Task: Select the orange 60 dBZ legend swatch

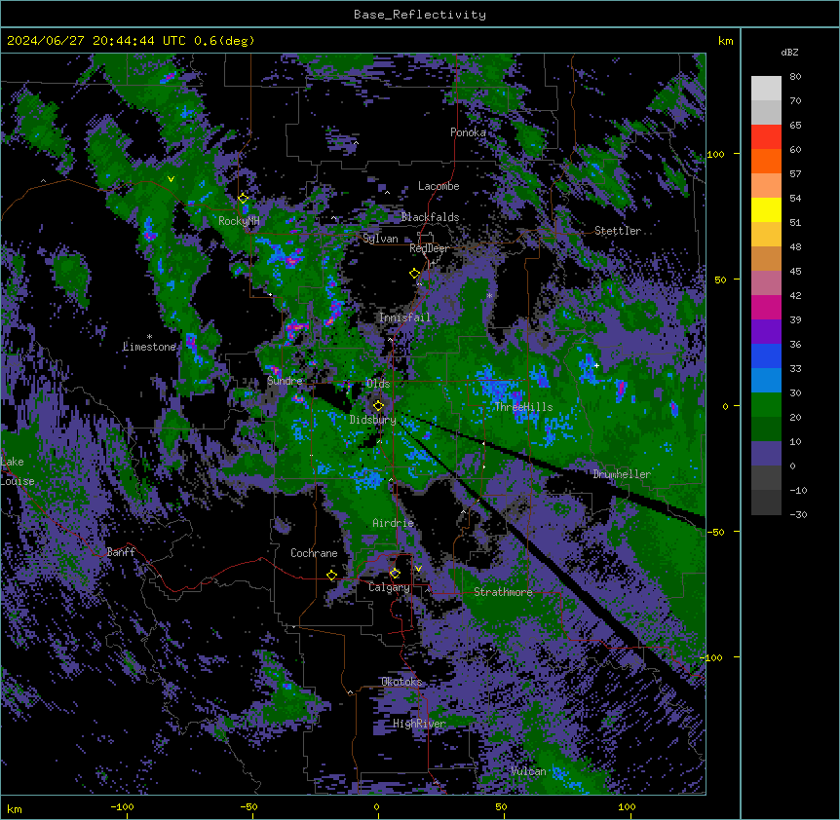Action: tap(766, 161)
